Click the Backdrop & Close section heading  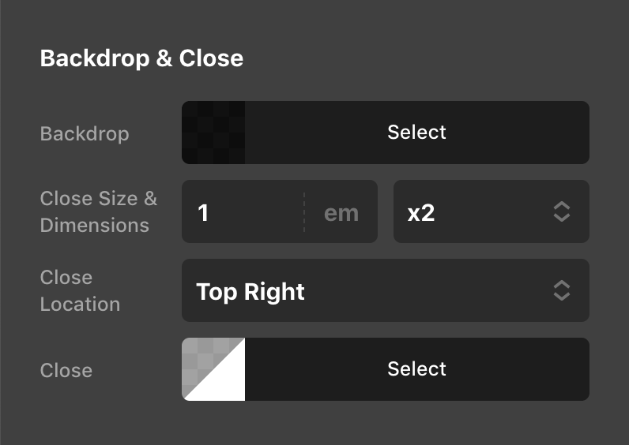141,58
